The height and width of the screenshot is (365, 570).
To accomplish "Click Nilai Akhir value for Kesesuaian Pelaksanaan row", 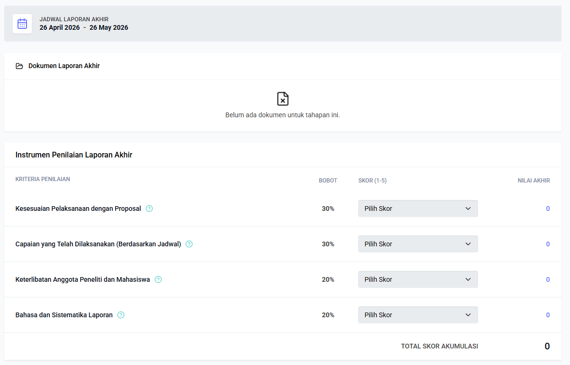I will pos(548,209).
